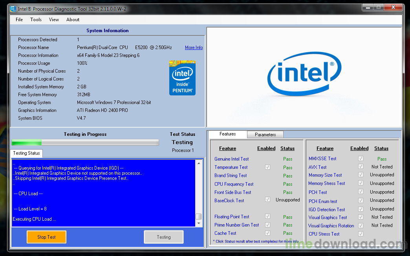Screen dimensions: 410x256
Task: Open the More Info link
Action: [x=194, y=48]
